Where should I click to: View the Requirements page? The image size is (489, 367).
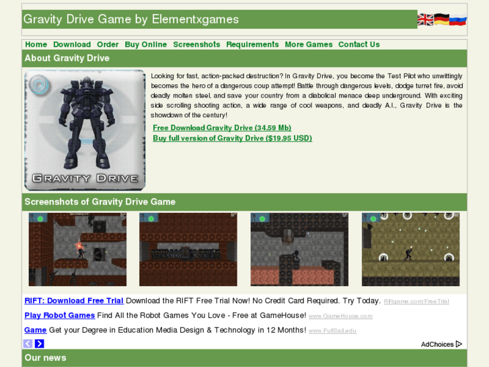(252, 44)
